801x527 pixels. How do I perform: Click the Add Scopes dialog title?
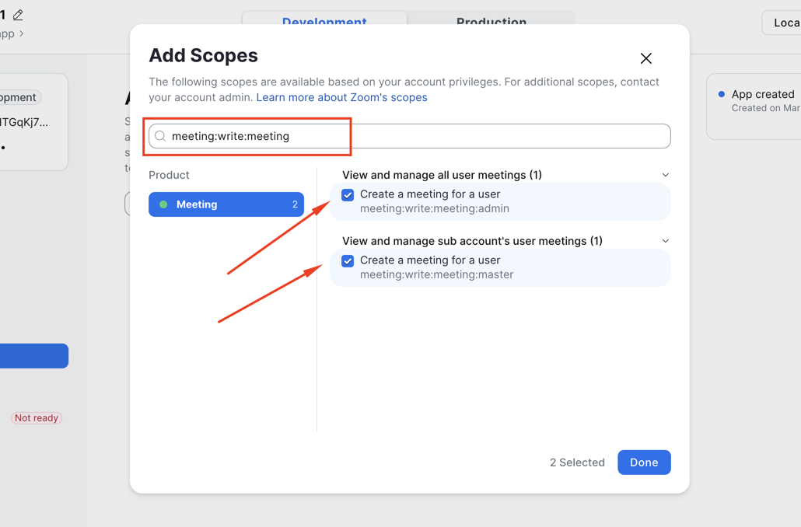[203, 55]
